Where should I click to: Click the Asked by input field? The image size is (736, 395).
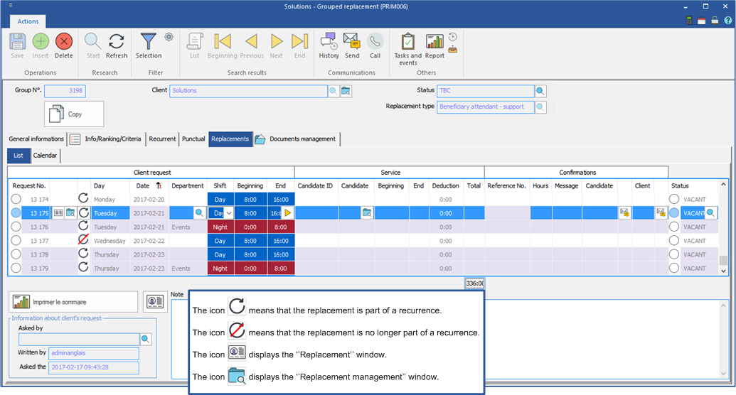click(79, 339)
